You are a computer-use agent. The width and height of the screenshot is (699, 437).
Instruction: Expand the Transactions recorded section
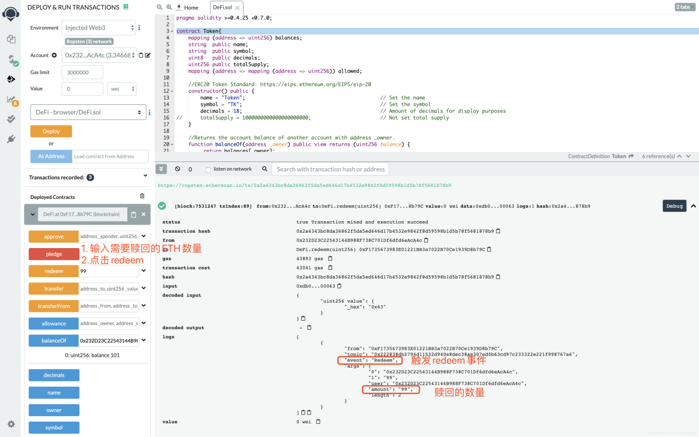pyautogui.click(x=145, y=176)
